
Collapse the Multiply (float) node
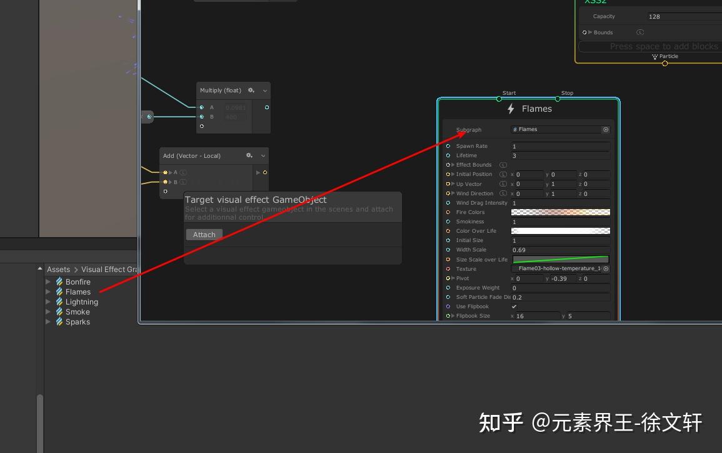265,91
